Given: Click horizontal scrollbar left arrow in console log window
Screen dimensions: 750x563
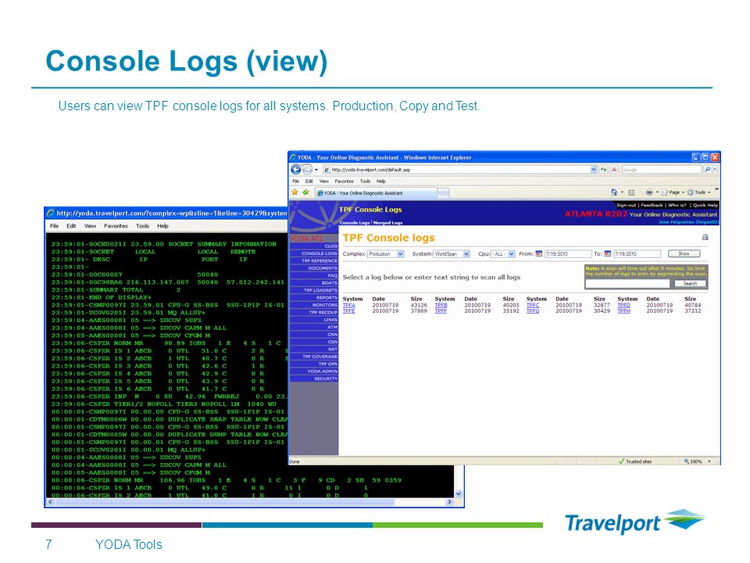Looking at the screenshot, I should pos(50,502).
